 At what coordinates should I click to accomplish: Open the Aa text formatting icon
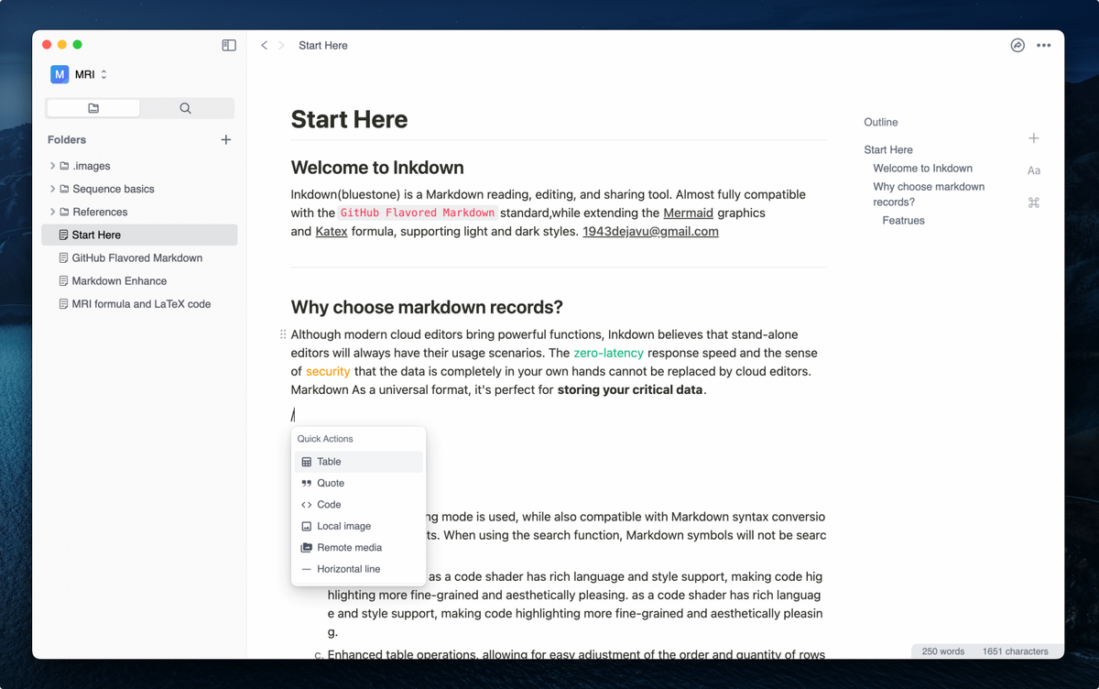click(1033, 170)
